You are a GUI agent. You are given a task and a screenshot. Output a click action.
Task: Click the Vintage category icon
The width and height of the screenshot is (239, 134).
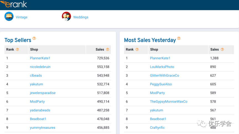click(x=9, y=16)
